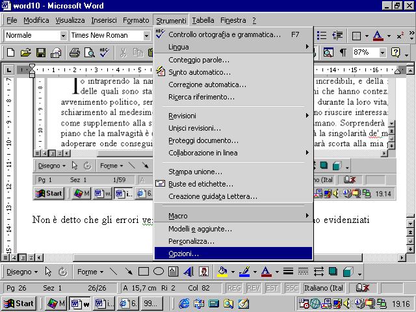Open the Forme AutoShapes menu
Screen dimensions: 416x312
click(x=90, y=272)
